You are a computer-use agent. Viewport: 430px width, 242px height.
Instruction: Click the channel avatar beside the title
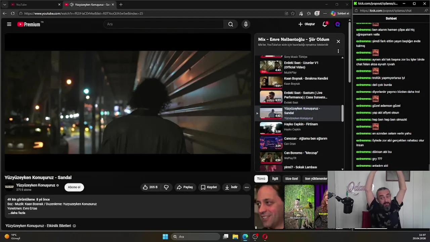pos(9,187)
